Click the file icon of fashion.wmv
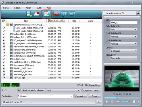 point(11,59)
